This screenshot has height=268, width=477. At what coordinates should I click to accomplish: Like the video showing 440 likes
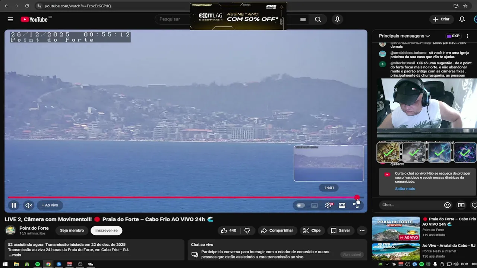tap(228, 230)
